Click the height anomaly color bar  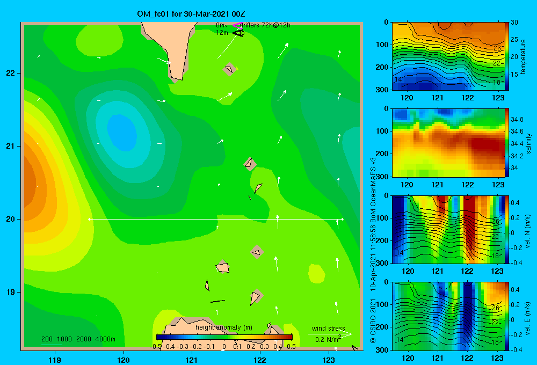pos(224,337)
